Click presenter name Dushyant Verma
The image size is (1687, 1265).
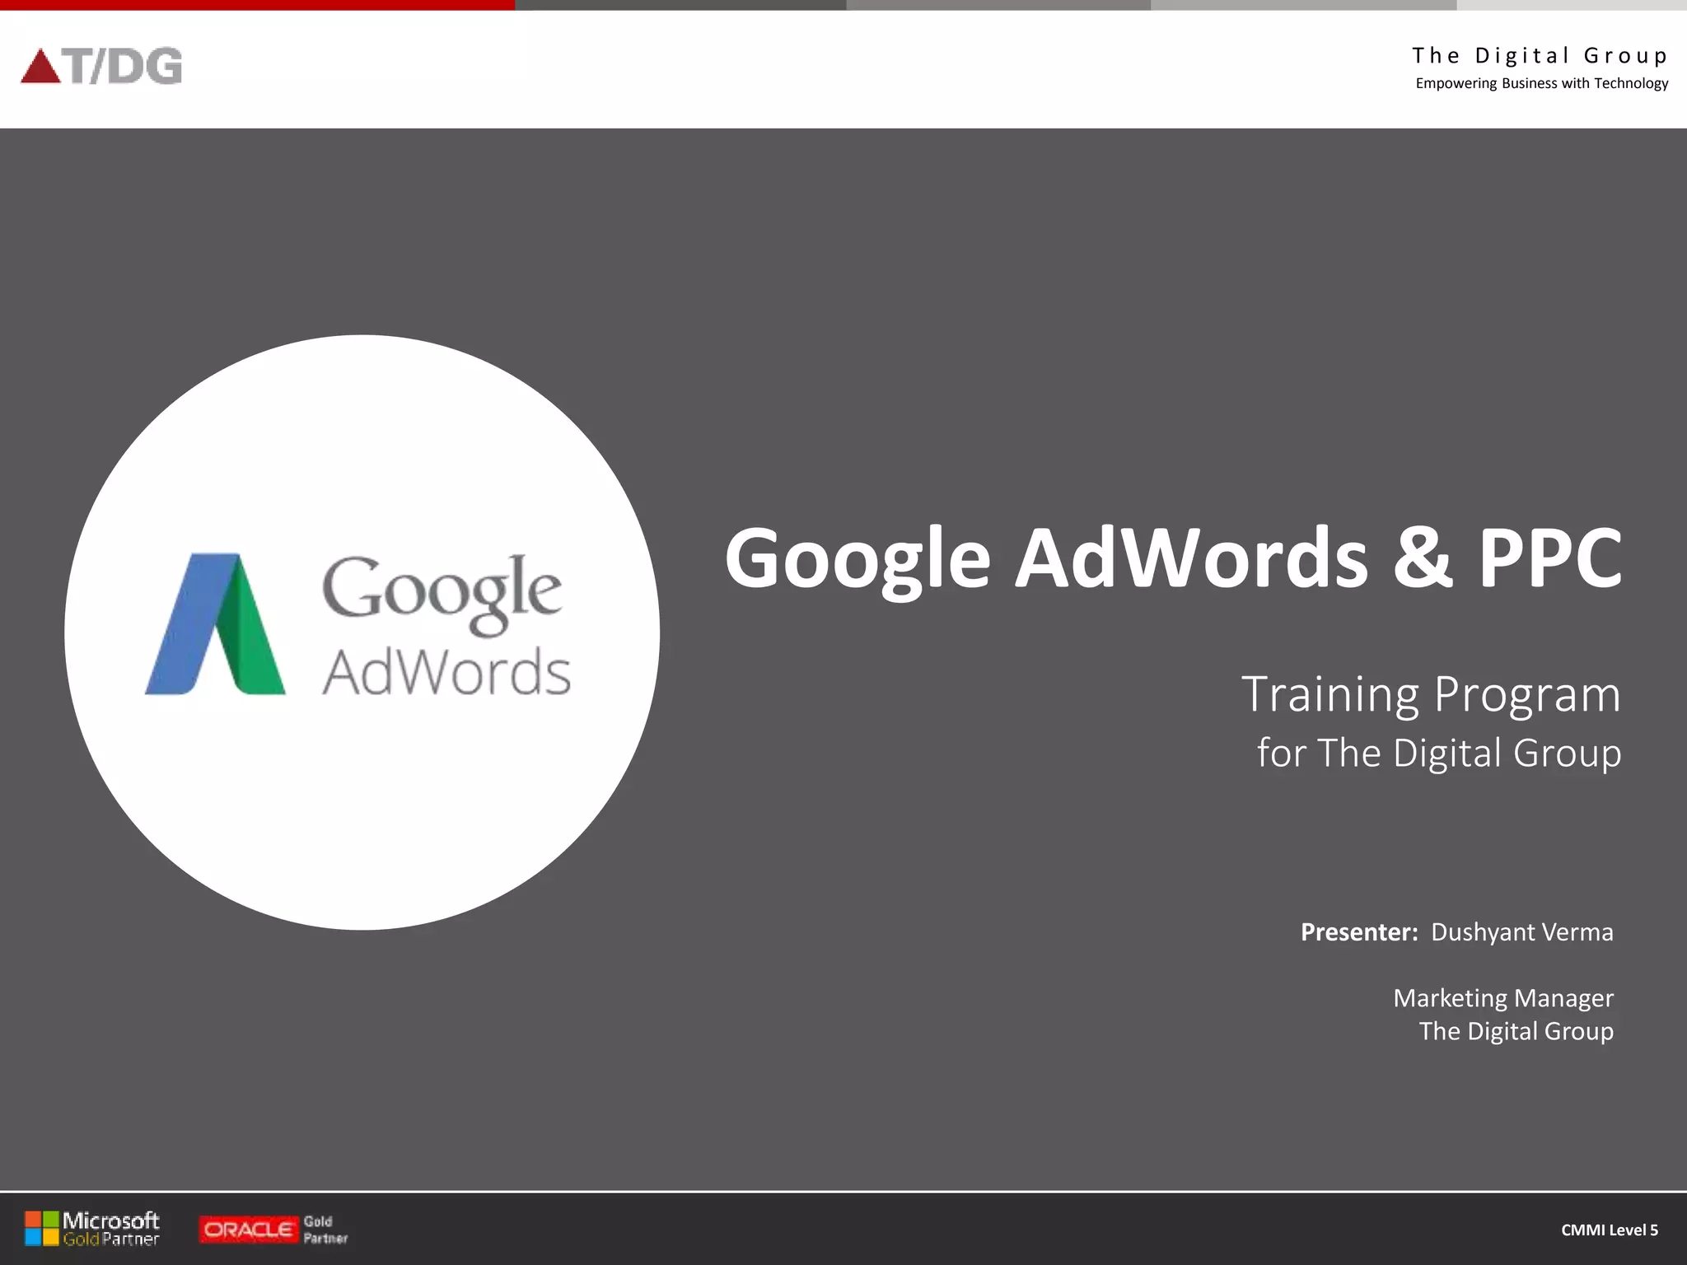point(1521,932)
